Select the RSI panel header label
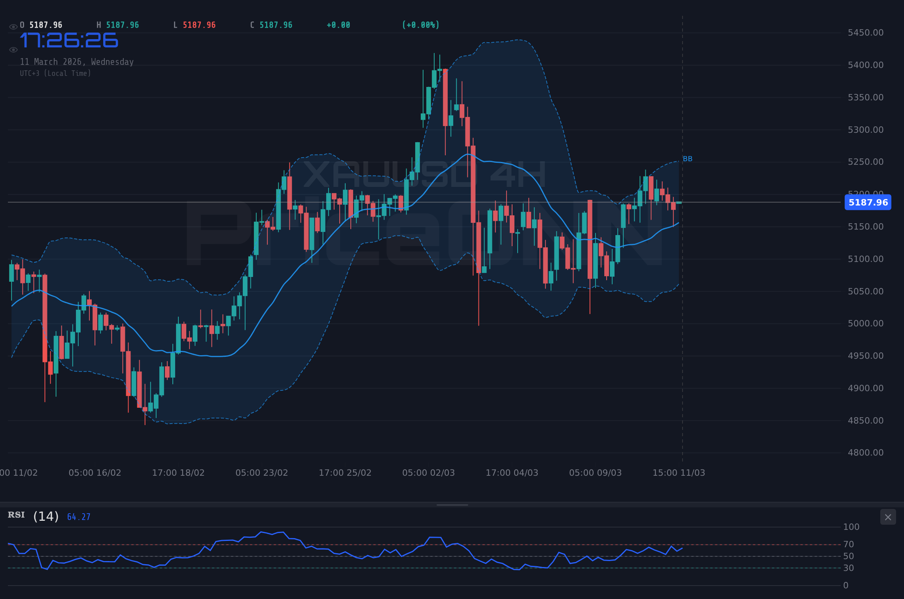This screenshot has width=904, height=599. (x=16, y=514)
